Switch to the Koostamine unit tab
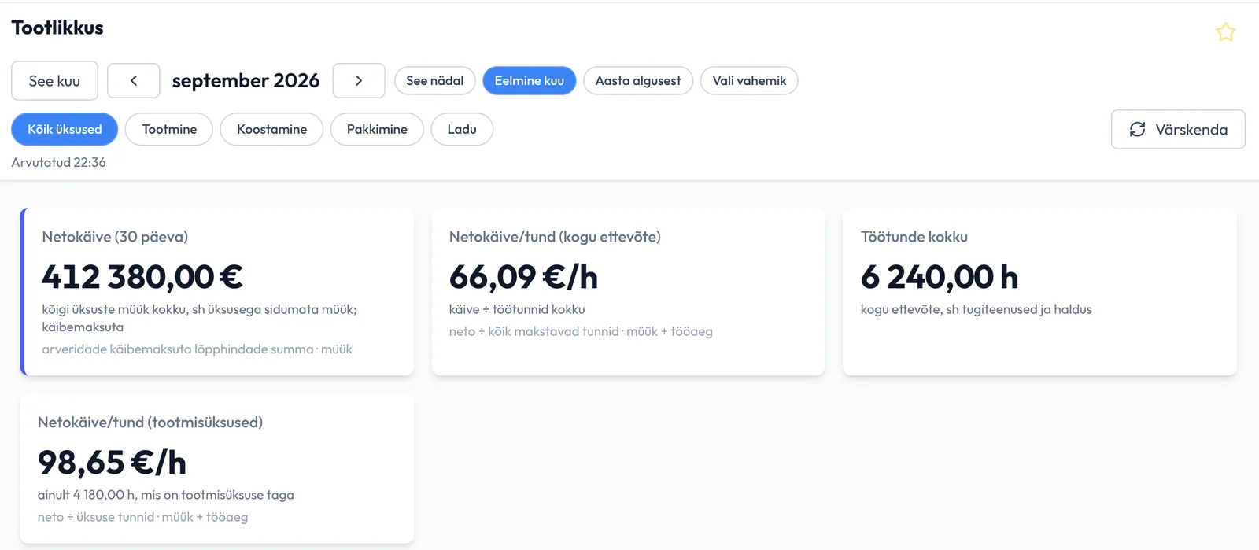 coord(271,129)
